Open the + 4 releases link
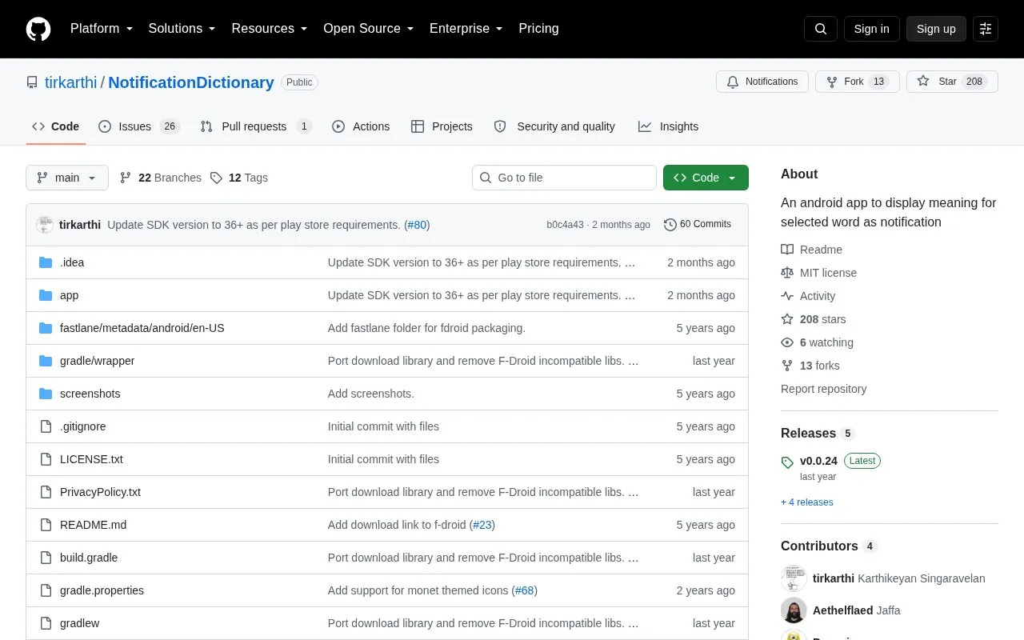The image size is (1024, 640). click(807, 502)
